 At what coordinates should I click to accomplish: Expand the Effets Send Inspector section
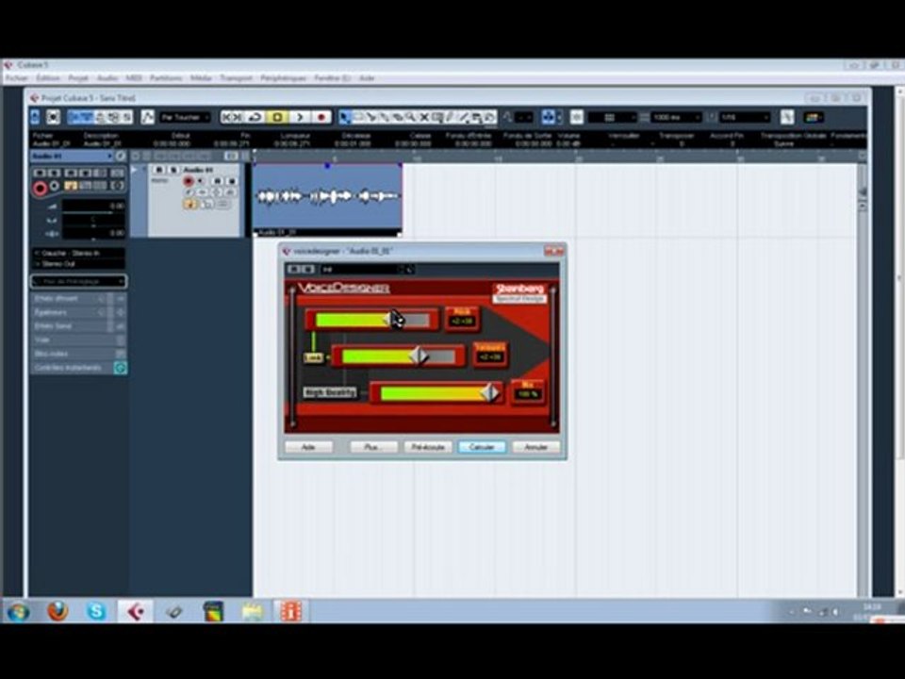[78, 326]
